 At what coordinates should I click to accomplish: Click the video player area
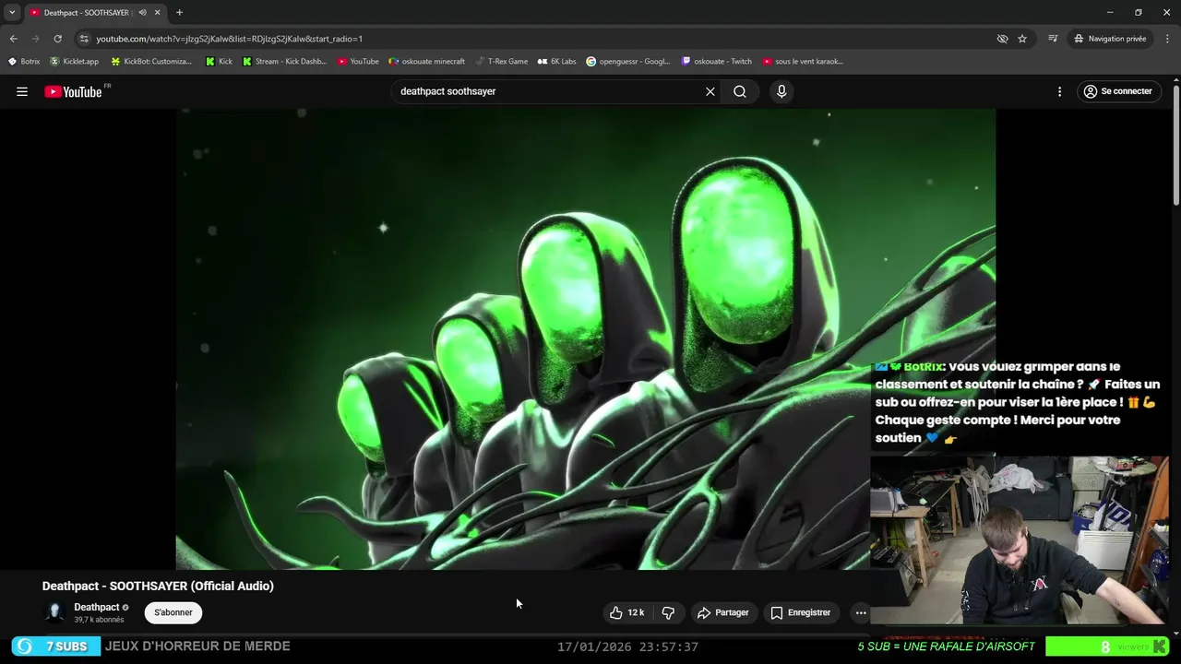point(585,338)
